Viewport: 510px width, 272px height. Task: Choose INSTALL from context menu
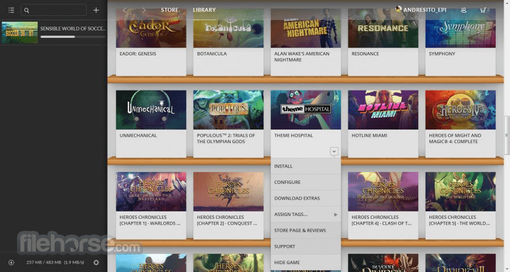pos(306,166)
